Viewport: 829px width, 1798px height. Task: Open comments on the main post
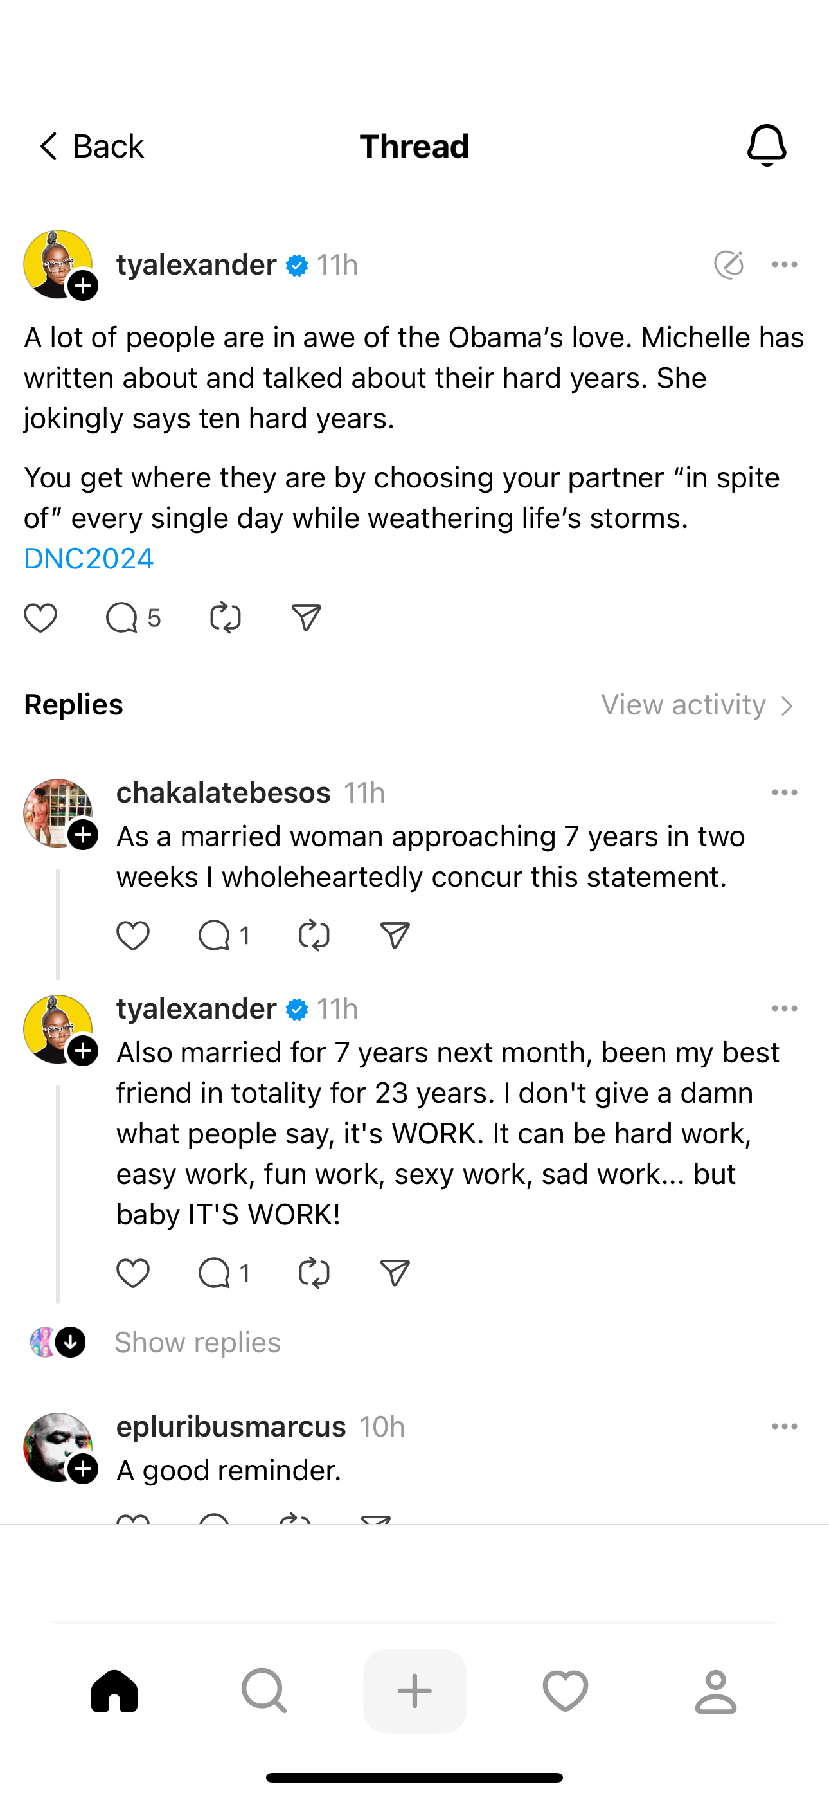coord(123,619)
